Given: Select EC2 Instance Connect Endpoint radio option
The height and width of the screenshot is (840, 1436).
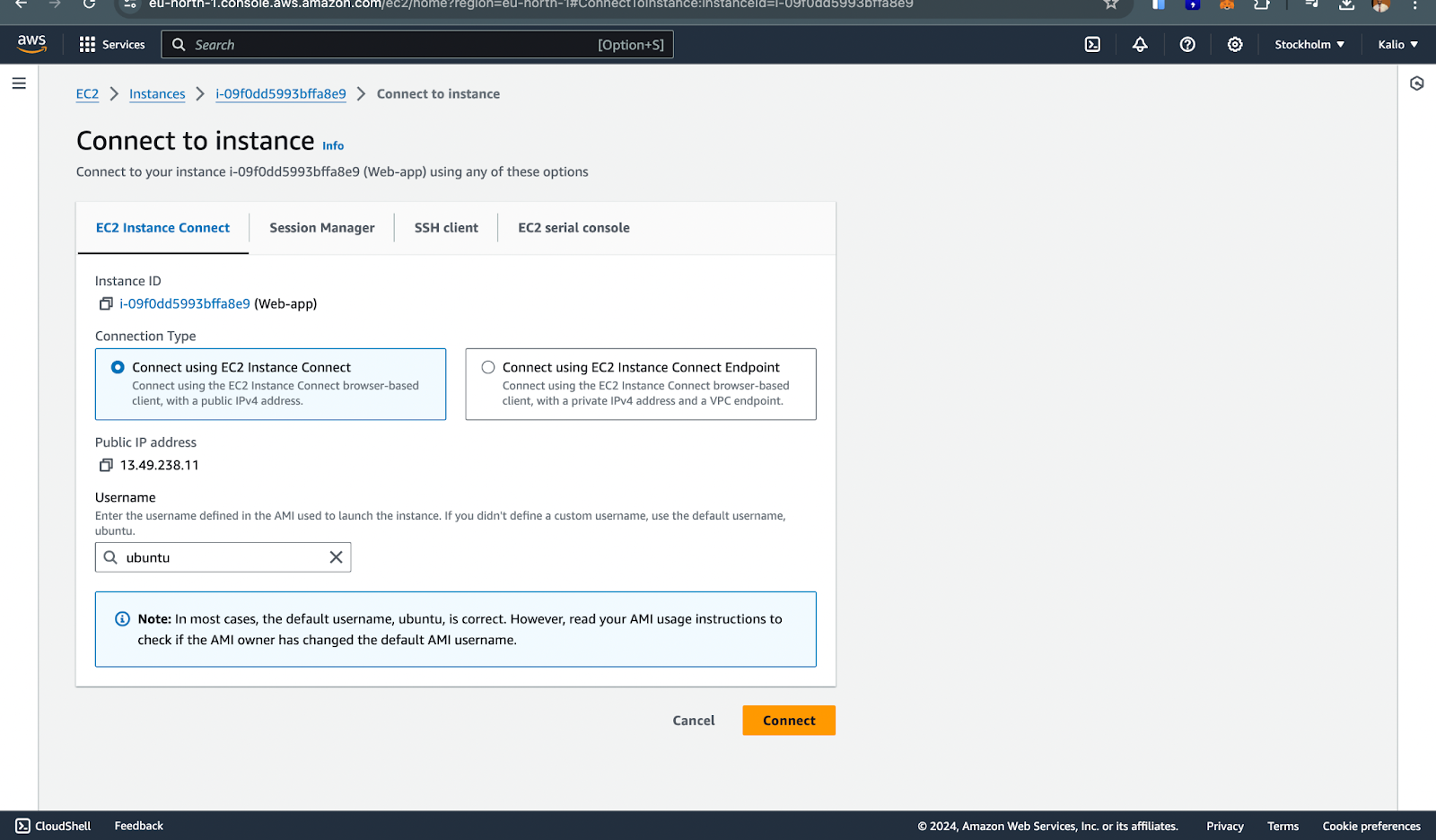Looking at the screenshot, I should click(x=488, y=367).
